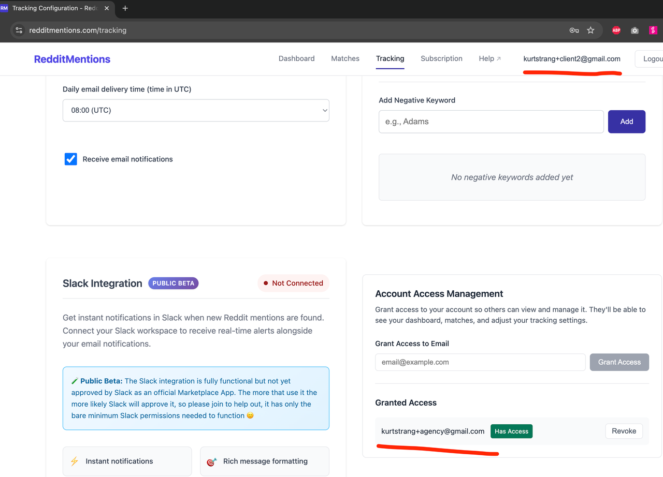The image size is (663, 477).
Task: Click the RM favicon on the tab
Action: (x=4, y=8)
